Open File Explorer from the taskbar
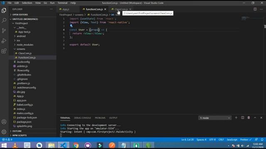 point(51,145)
